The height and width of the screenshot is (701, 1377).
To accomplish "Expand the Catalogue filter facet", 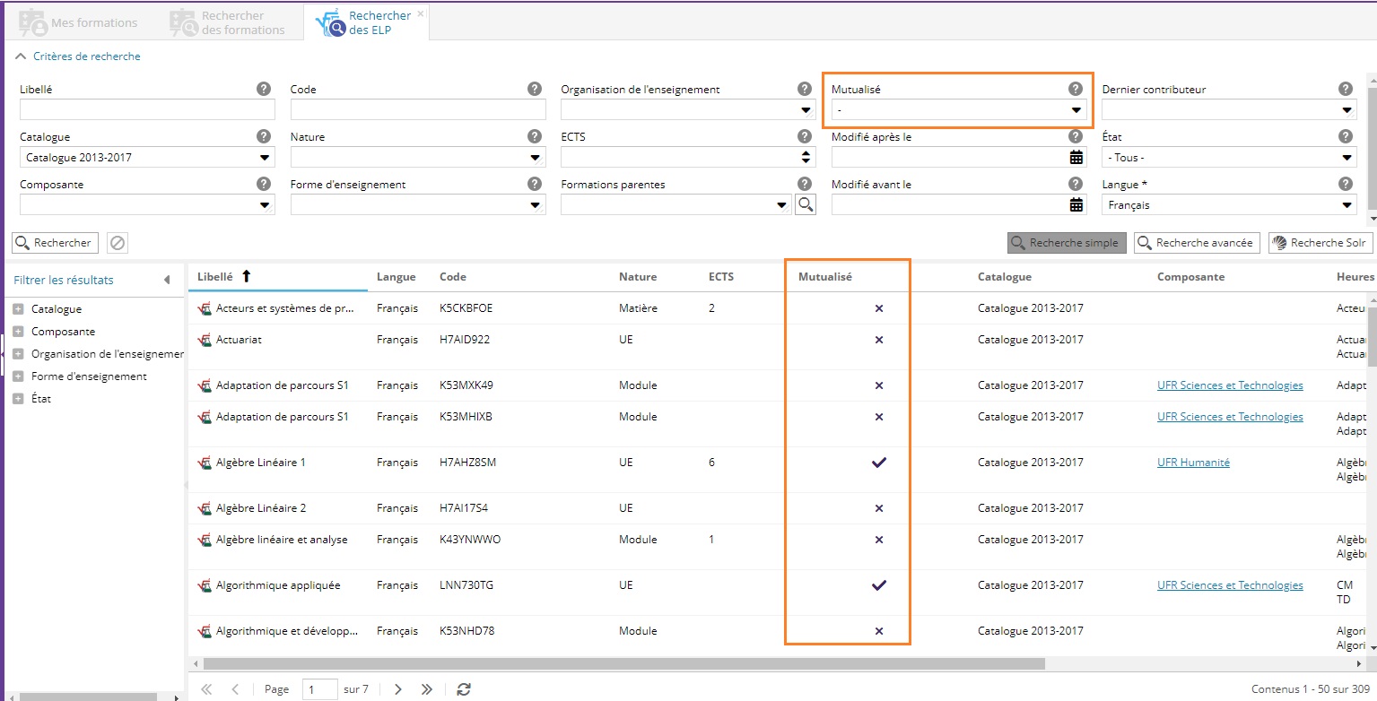I will pos(18,308).
